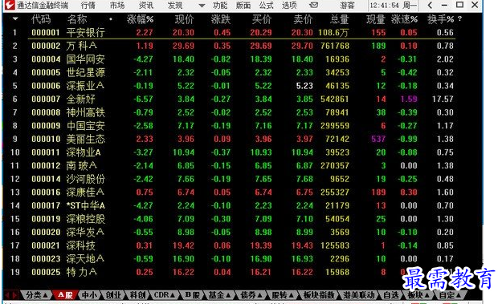Click the red left arrow in bottom tab bar
Screen dimensions: 502x304
(x=8, y=294)
